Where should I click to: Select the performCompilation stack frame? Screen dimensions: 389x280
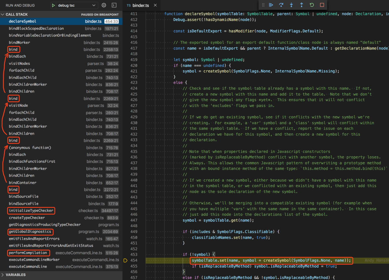pyautogui.click(x=28, y=253)
